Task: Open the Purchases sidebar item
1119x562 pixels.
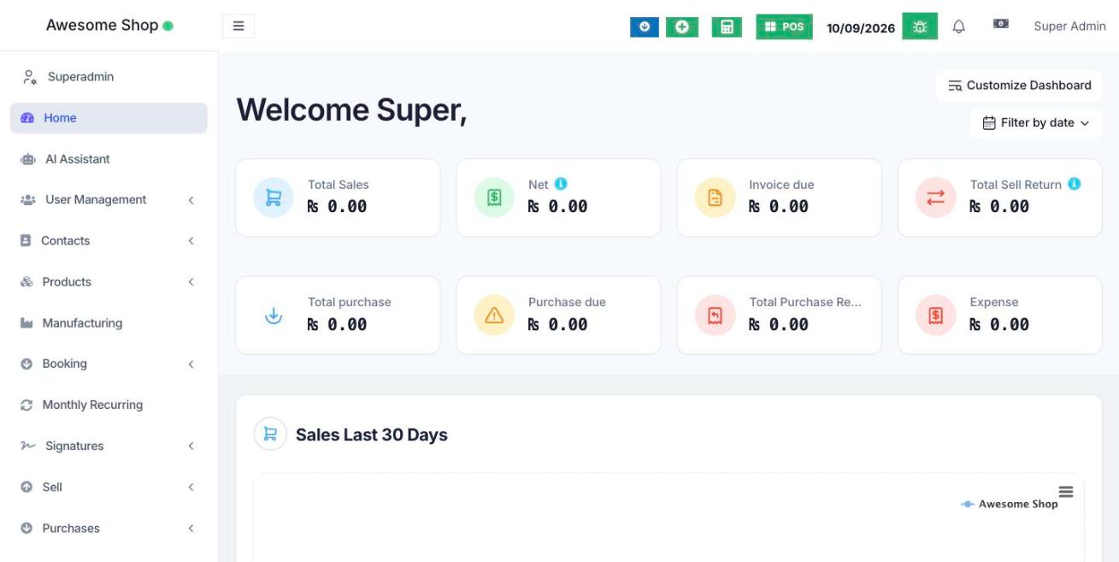Action: pos(109,529)
